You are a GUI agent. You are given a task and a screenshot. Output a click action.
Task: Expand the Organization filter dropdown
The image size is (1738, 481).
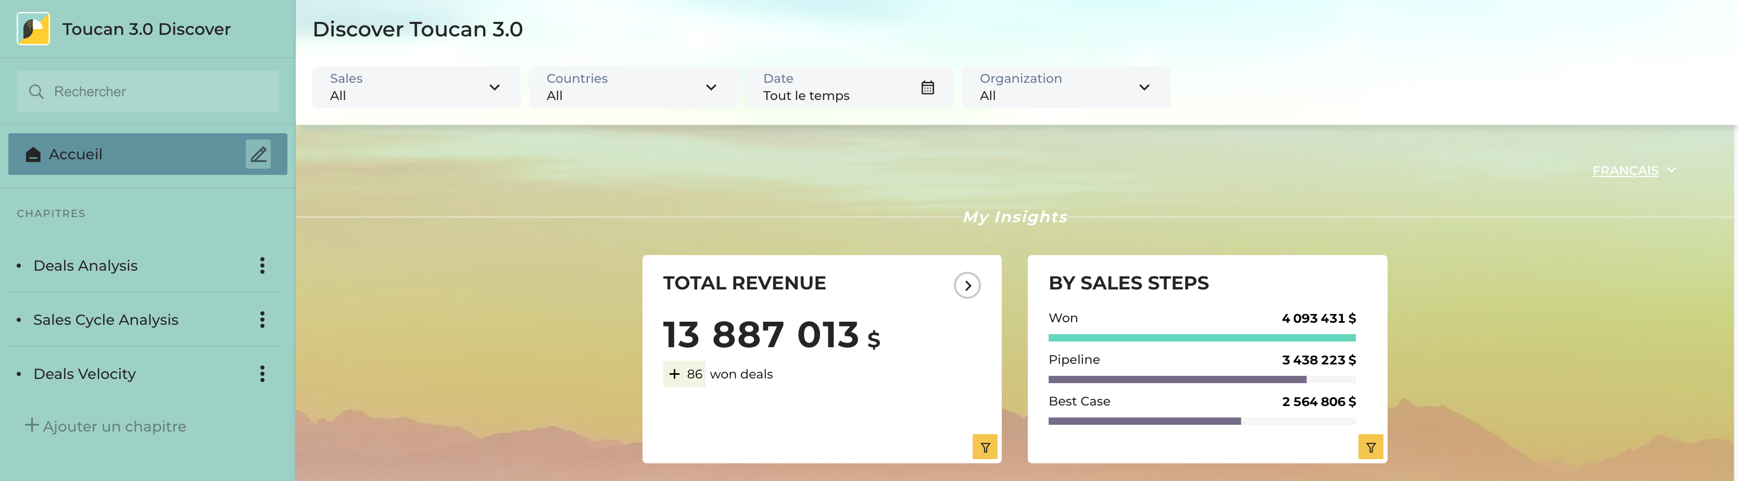(x=1143, y=87)
